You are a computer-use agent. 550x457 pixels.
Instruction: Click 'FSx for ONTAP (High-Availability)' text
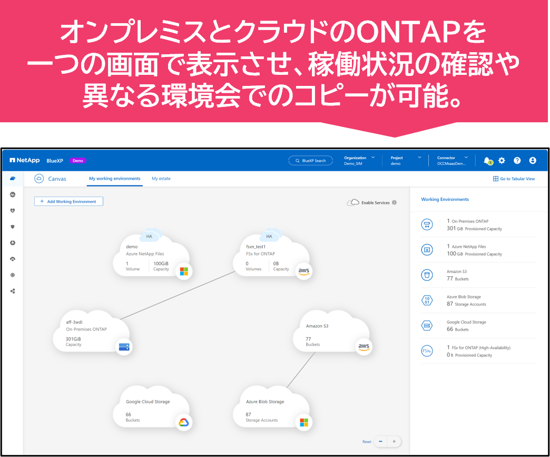(x=481, y=348)
